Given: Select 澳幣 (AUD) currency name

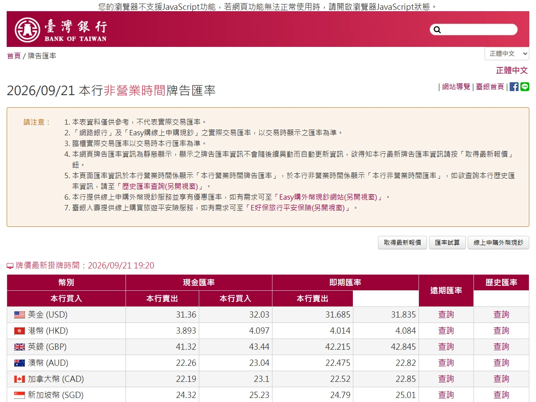Looking at the screenshot, I should pos(48,363).
